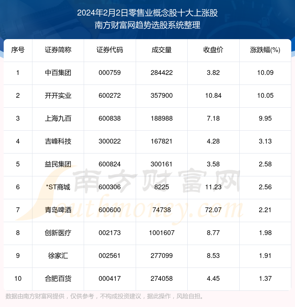Click closing price 4.28
This screenshot has width=295, height=307.
pos(213,141)
